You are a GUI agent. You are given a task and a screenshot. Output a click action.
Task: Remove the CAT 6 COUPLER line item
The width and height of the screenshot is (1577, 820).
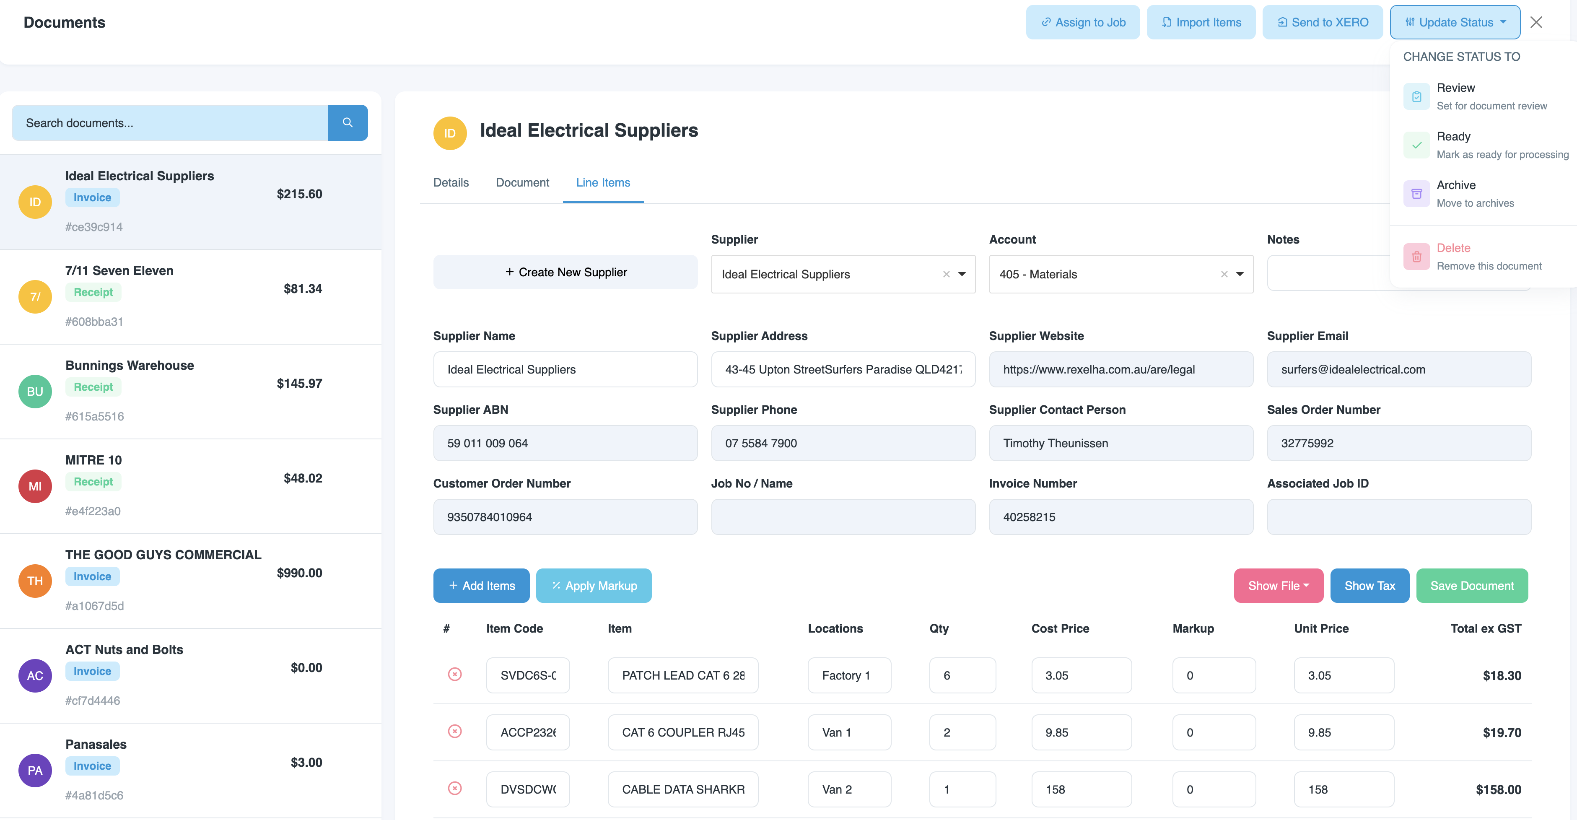(454, 731)
